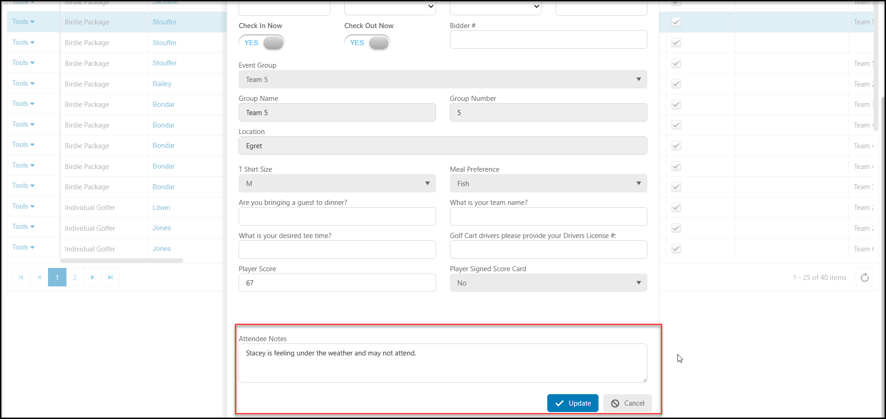Click the desired tee time field
The width and height of the screenshot is (886, 419).
point(337,250)
